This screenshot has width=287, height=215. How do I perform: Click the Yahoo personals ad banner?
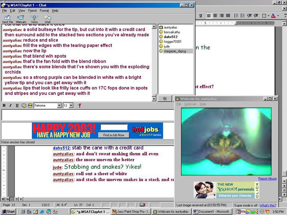(x=226, y=190)
